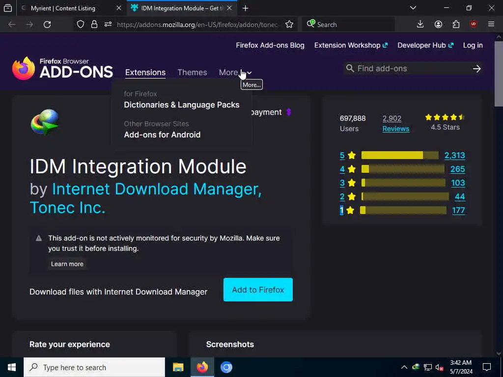The image size is (503, 377).
Task: Click Windows Type here to search box
Action: point(94,367)
